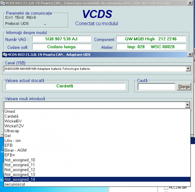Viewport: 195px width, 192px height.
Task: Click VCDS icon in main window title bar
Action: coord(2,3)
